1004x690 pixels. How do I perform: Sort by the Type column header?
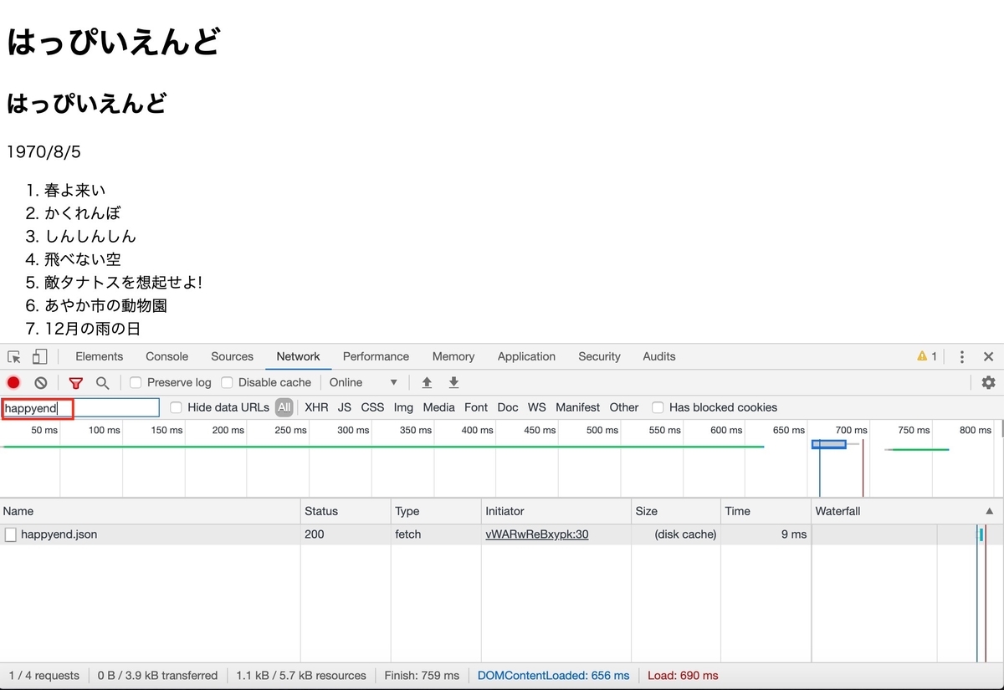click(x=436, y=511)
